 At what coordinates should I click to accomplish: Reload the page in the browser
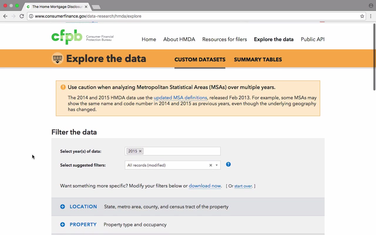click(22, 16)
